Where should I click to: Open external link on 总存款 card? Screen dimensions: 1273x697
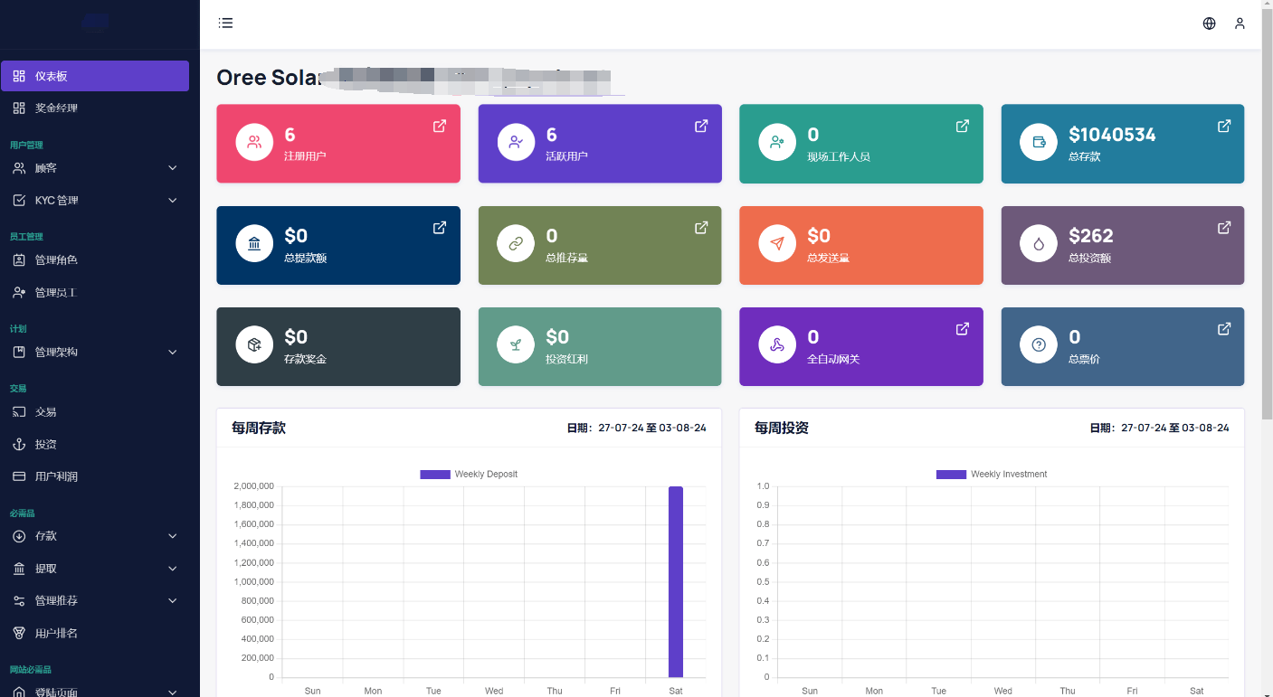pos(1224,127)
